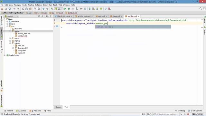The width and height of the screenshot is (206, 116).
Task: Switch to the color.xml editor tab
Action: (101, 16)
